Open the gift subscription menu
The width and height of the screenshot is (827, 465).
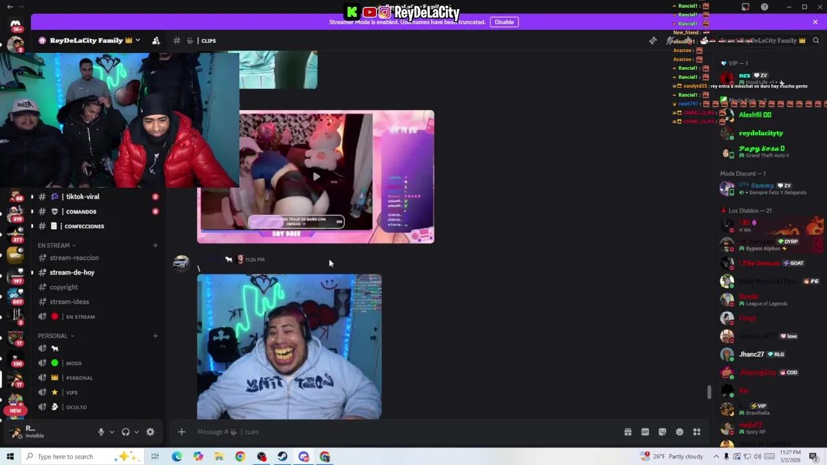tap(627, 431)
